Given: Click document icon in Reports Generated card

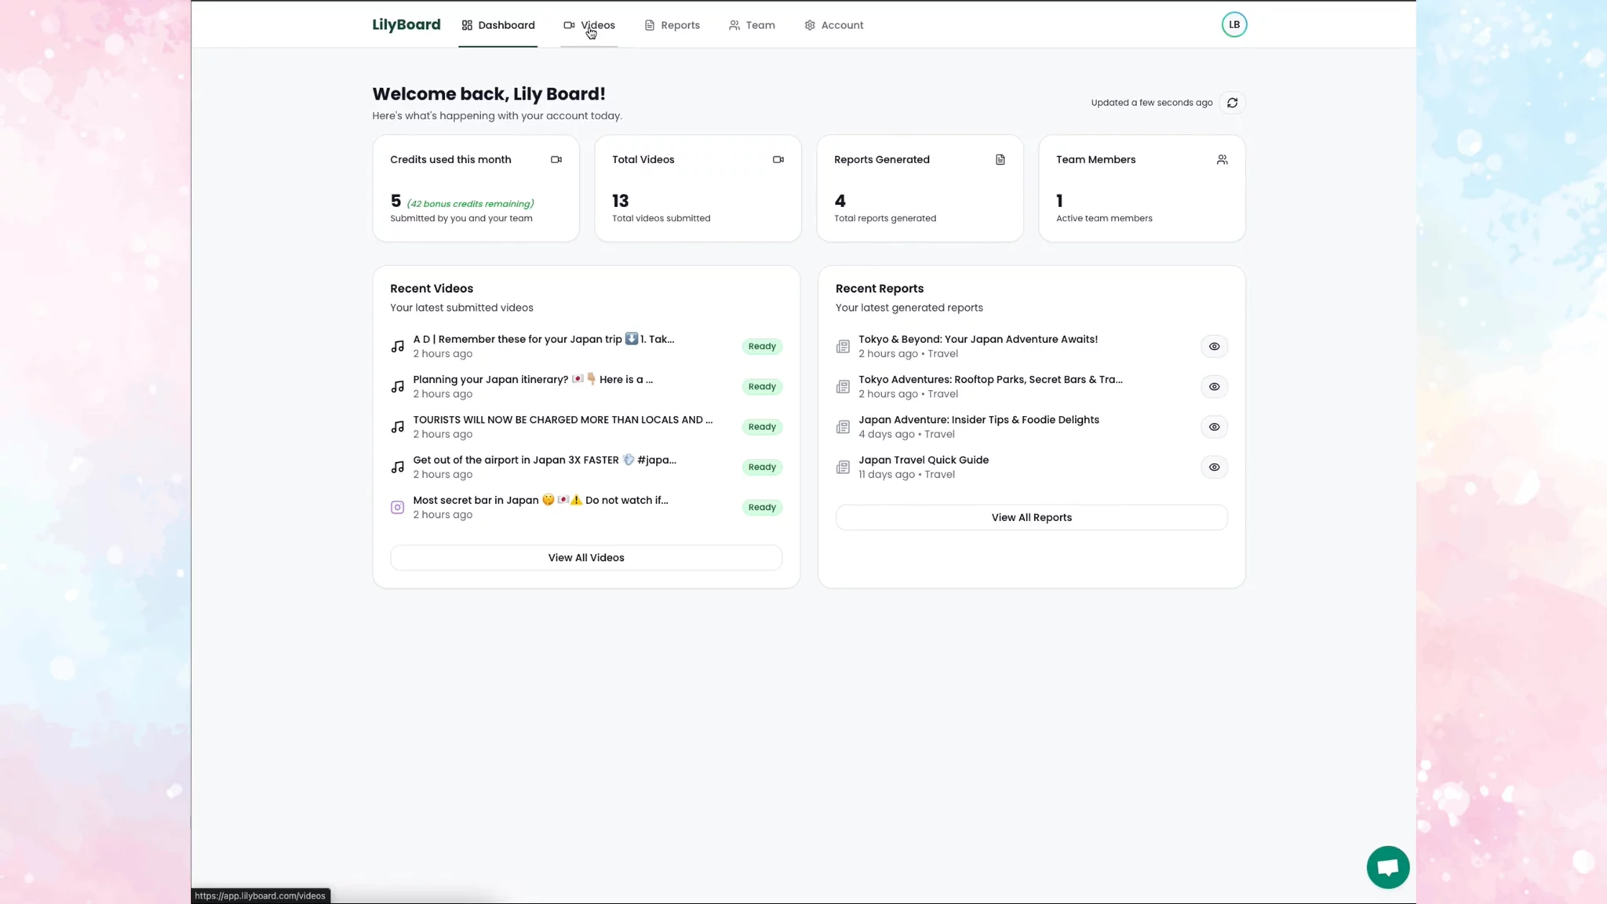Looking at the screenshot, I should pyautogui.click(x=1000, y=159).
